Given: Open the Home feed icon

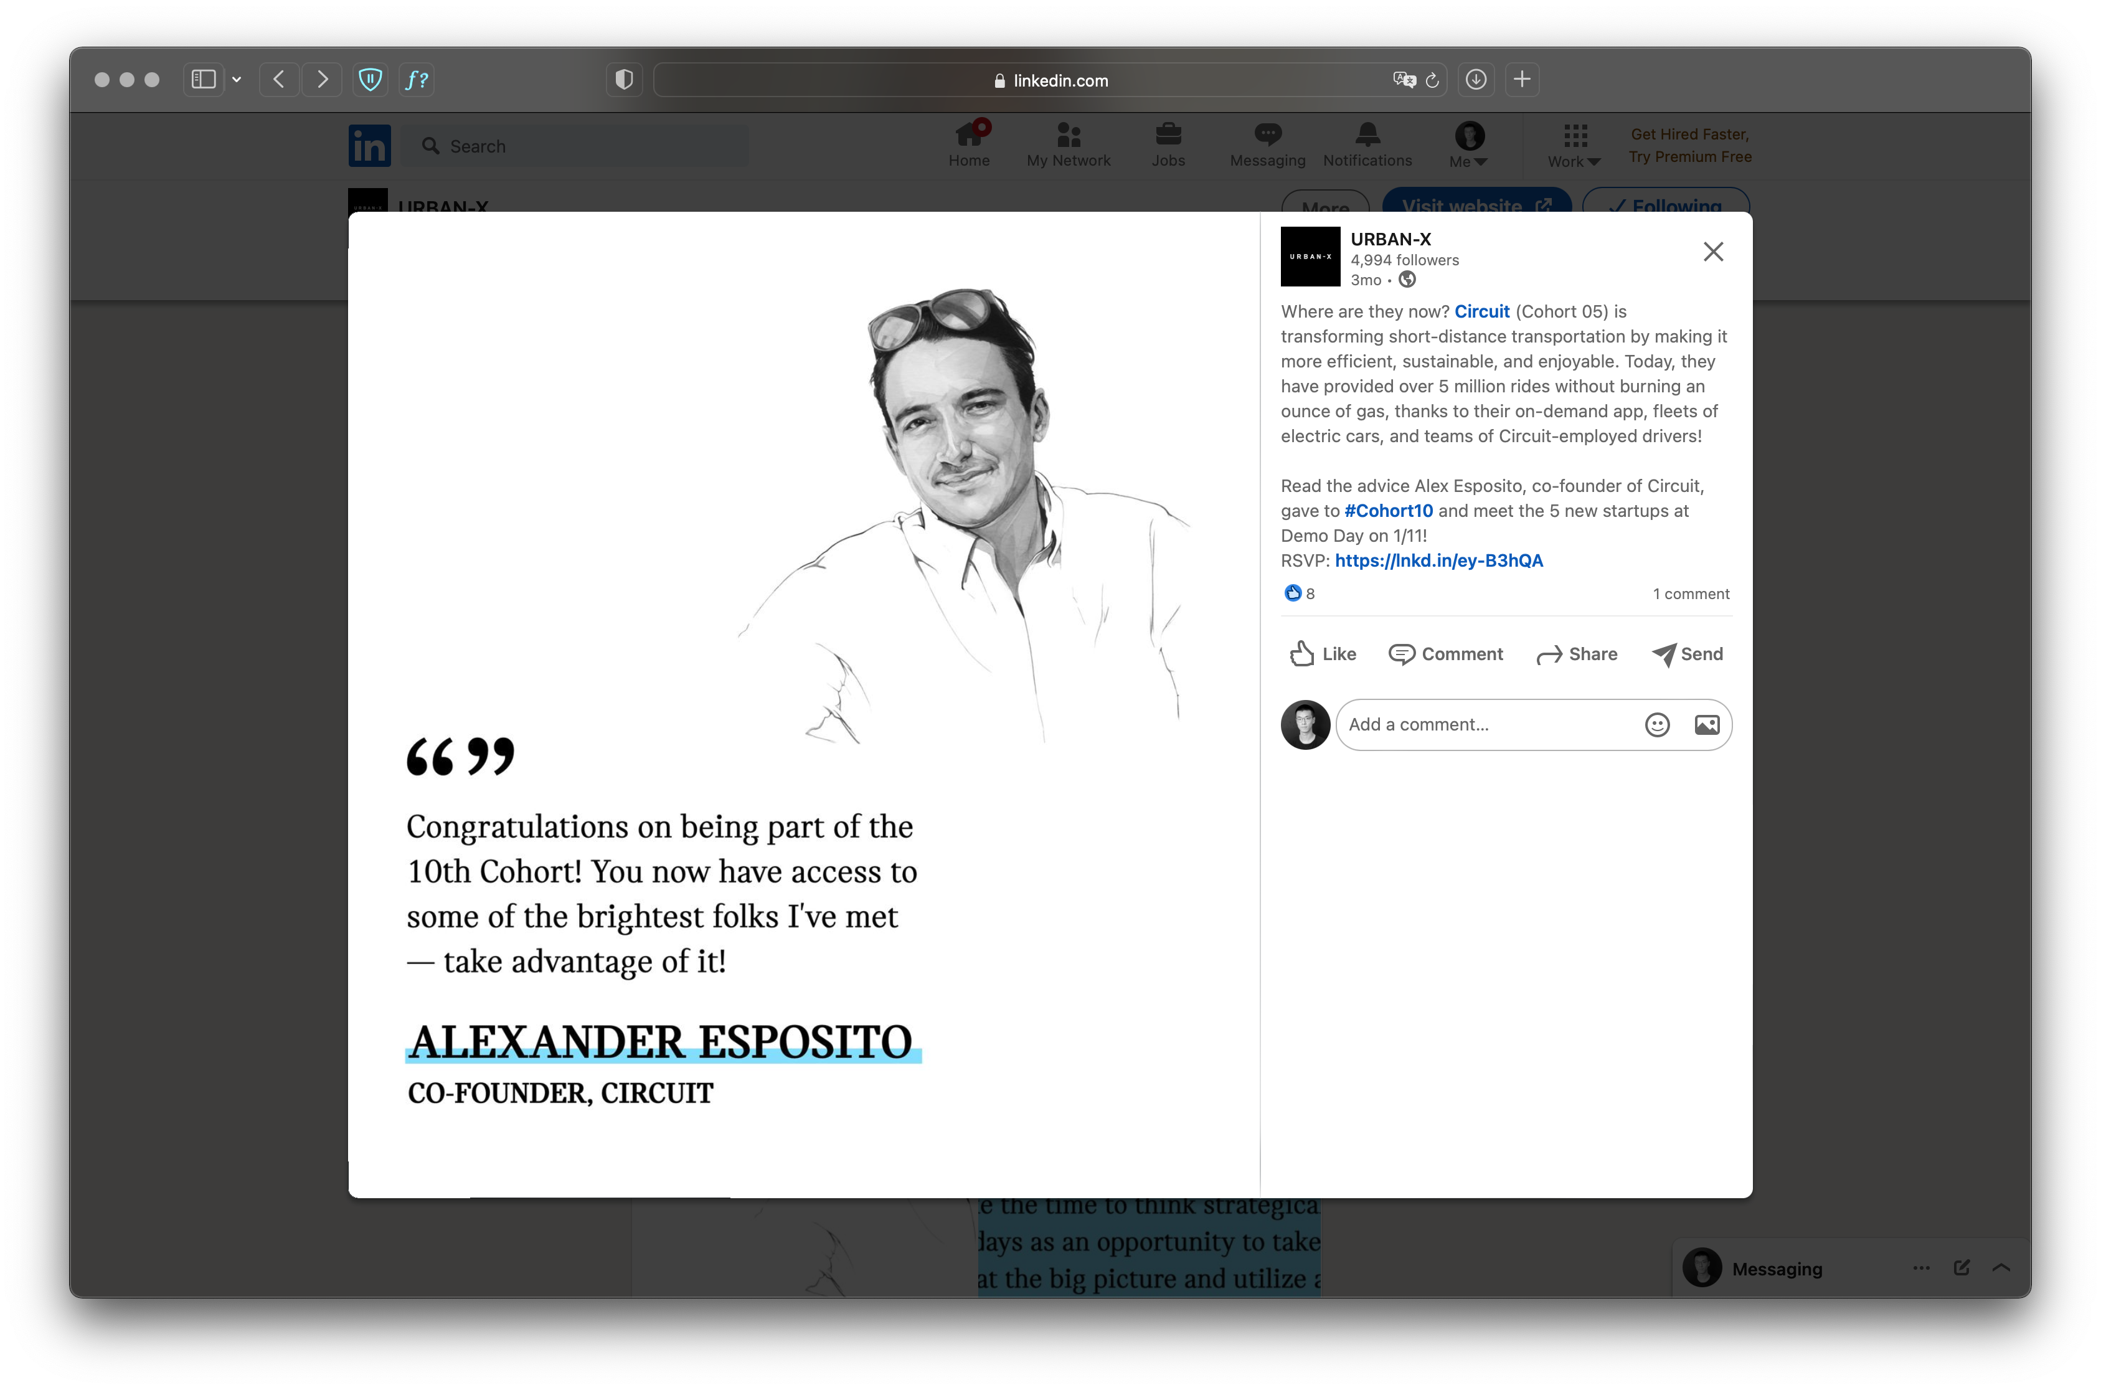Looking at the screenshot, I should click(x=968, y=144).
